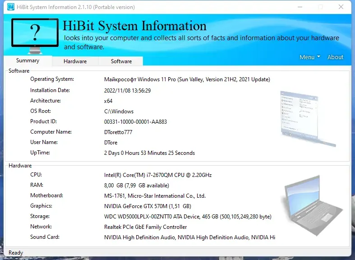Minimize the HiBit System Information window

(x=300, y=7)
